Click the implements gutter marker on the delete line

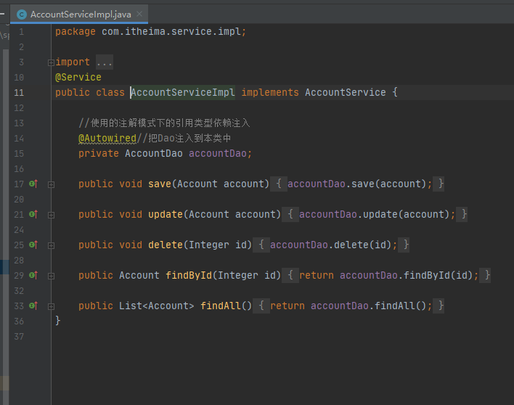(x=33, y=245)
